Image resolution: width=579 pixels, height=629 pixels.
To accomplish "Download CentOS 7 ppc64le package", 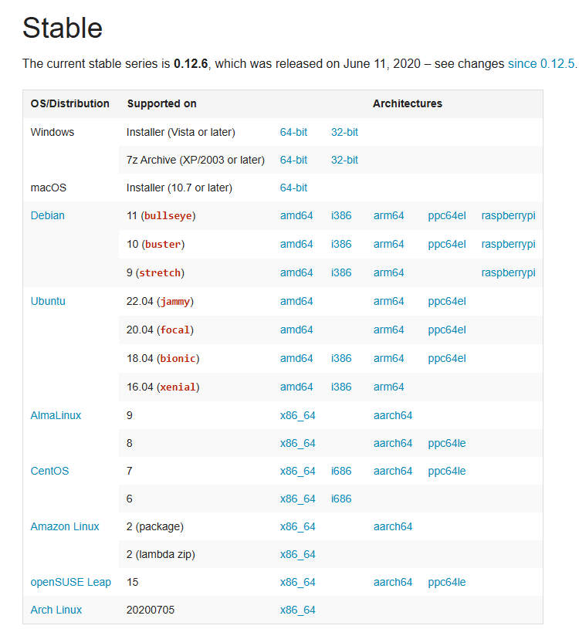I will click(446, 471).
